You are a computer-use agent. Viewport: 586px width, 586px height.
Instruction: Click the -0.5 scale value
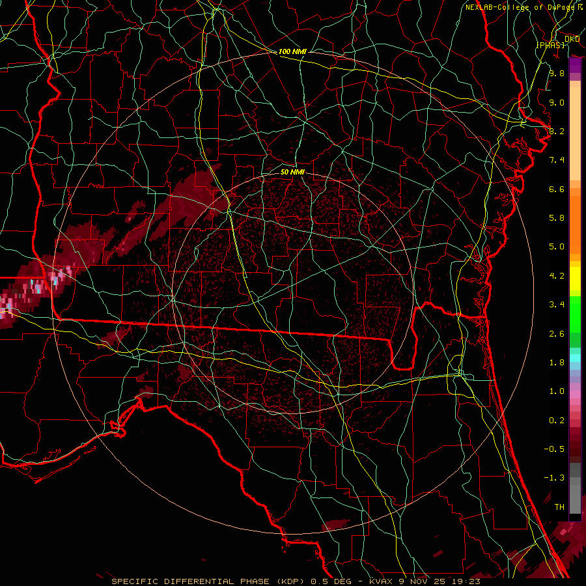pyautogui.click(x=554, y=449)
